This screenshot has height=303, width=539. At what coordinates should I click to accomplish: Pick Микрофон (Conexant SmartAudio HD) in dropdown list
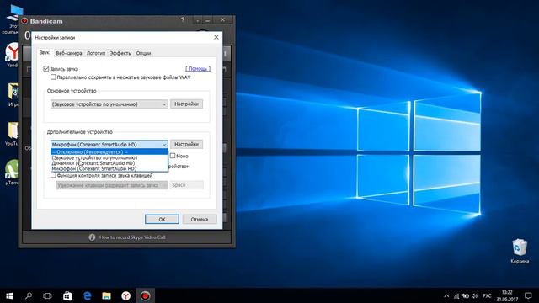tap(109, 168)
